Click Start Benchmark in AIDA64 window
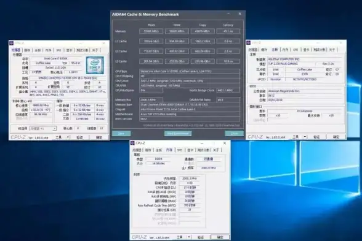Image resolution: width=362 pixels, height=241 pixels. [178, 134]
